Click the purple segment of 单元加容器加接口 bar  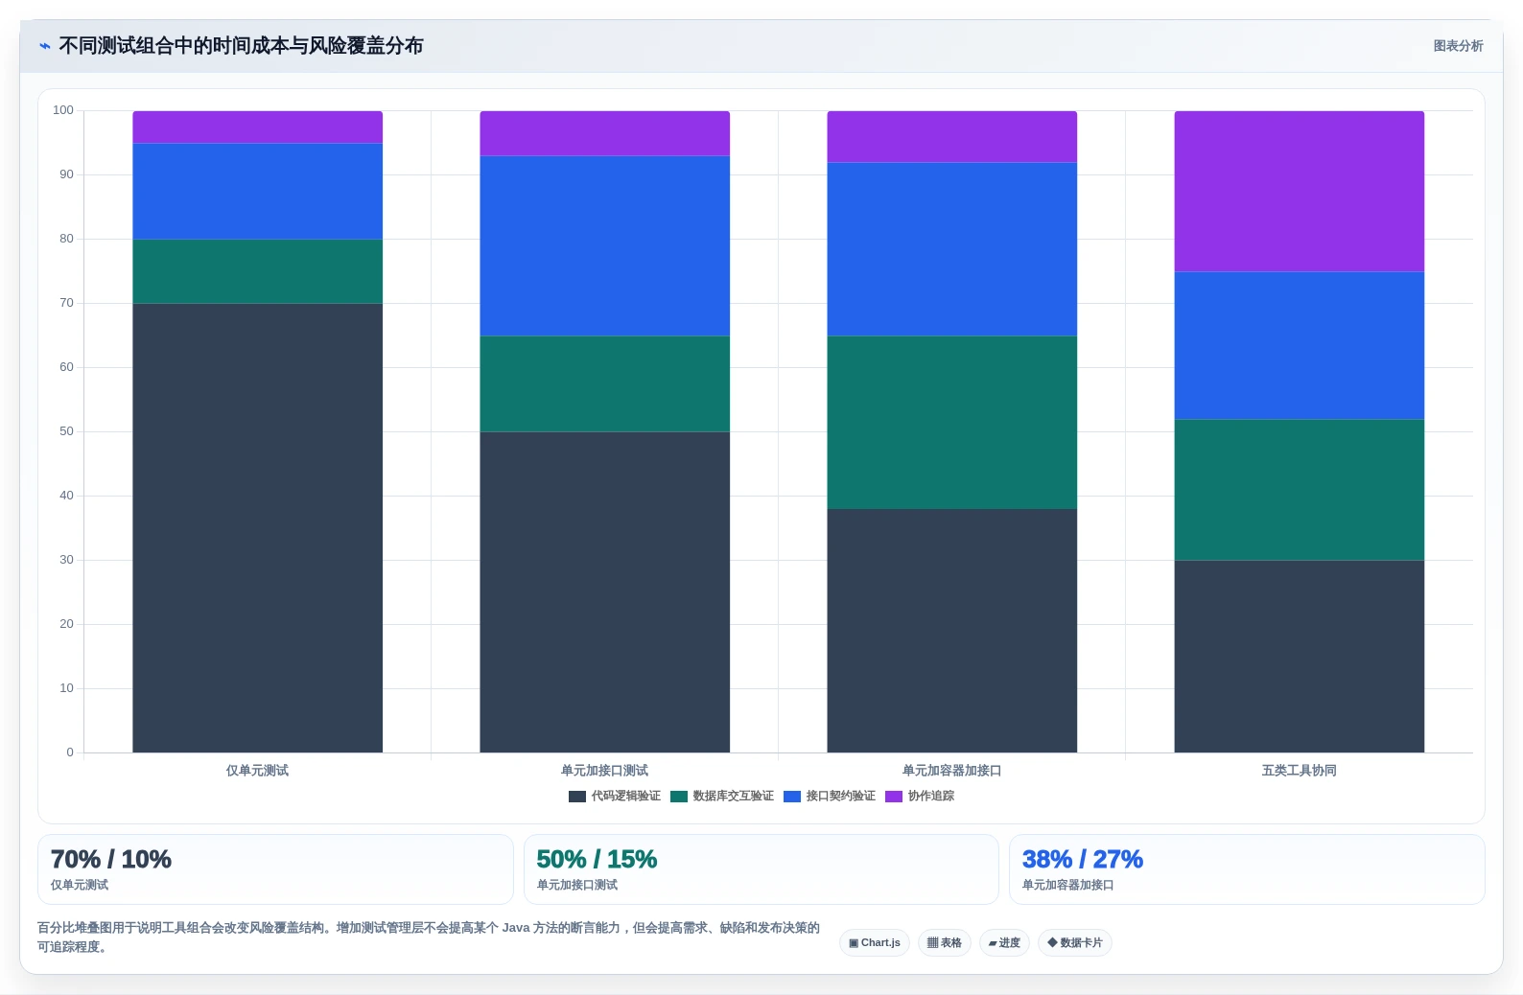(952, 137)
